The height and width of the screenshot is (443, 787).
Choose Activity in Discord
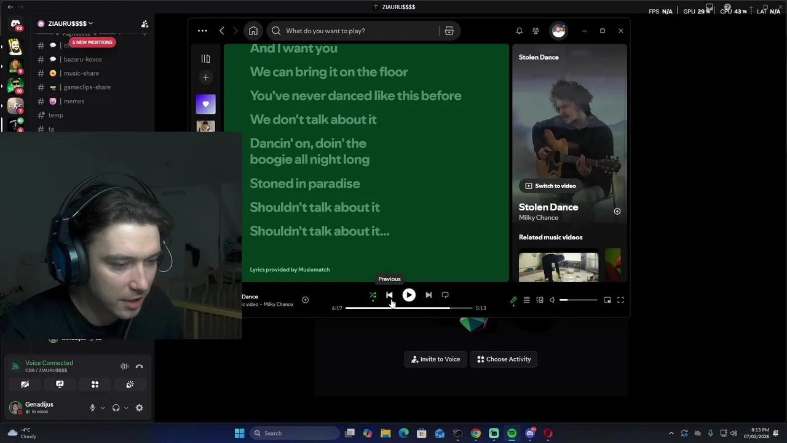pyautogui.click(x=504, y=359)
